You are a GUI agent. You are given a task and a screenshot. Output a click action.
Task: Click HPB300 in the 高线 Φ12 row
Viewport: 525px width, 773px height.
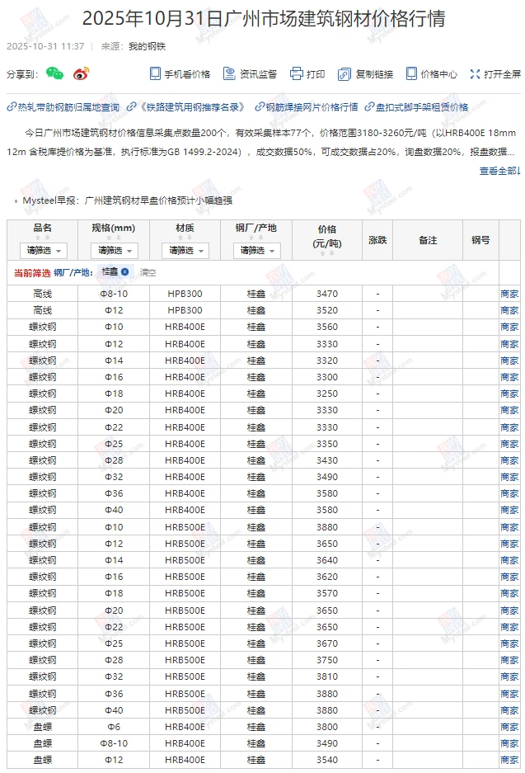click(185, 310)
